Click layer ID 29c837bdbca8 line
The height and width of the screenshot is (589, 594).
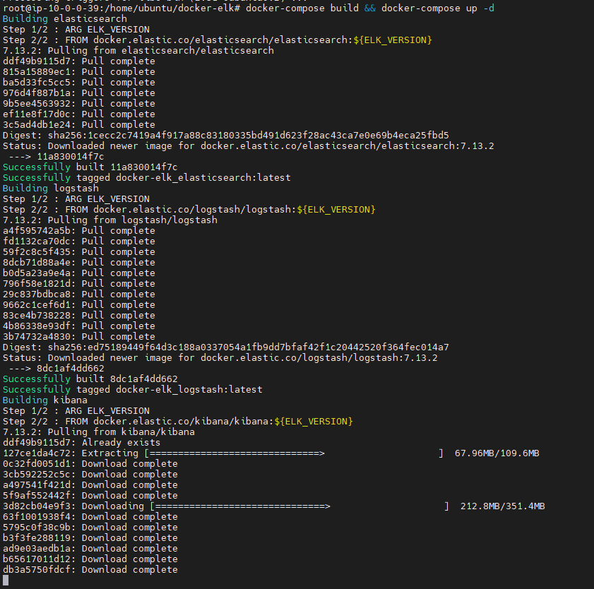(79, 294)
